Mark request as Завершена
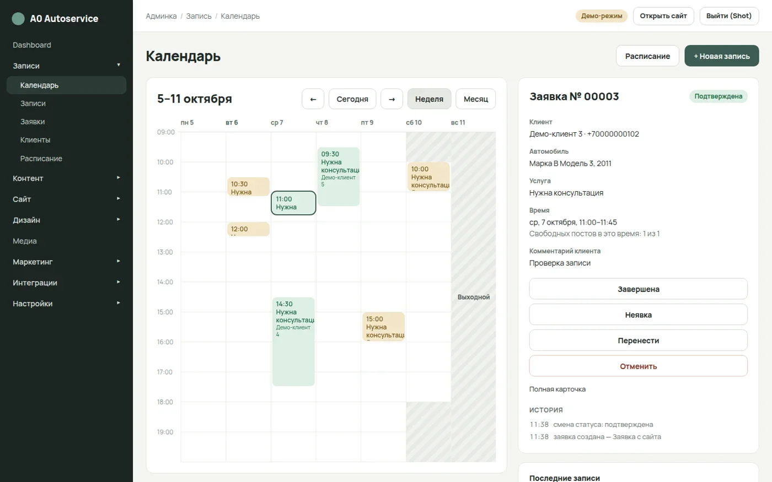772x482 pixels. tap(639, 289)
